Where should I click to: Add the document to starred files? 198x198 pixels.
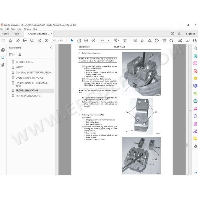tap(10, 40)
